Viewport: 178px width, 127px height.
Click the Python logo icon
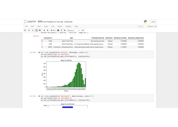(x=145, y=22)
